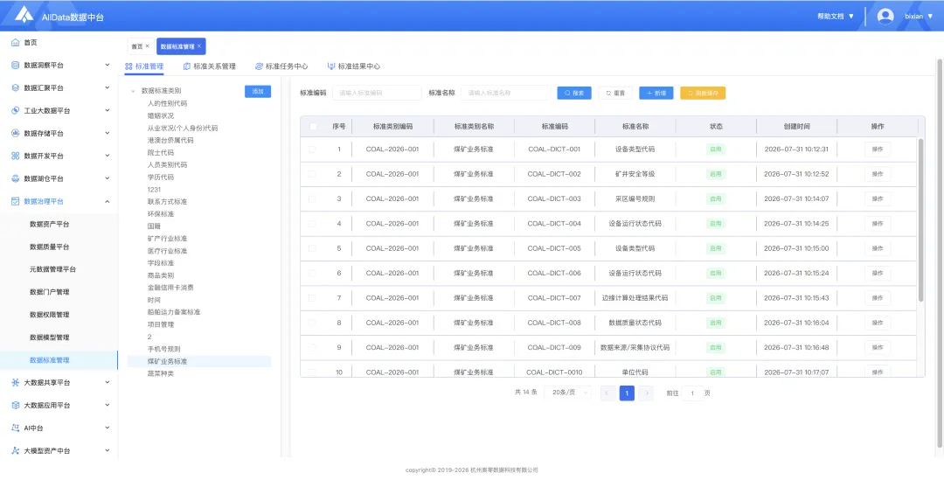Click the 工业大数据平台 sidebar icon
Screen dimensions: 944x480
[x=16, y=111]
